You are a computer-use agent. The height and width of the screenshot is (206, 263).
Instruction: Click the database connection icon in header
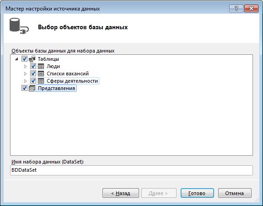click(x=19, y=26)
